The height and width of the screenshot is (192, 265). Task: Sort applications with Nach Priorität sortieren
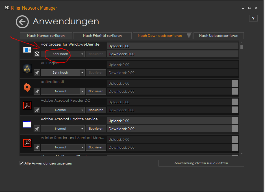(102, 36)
